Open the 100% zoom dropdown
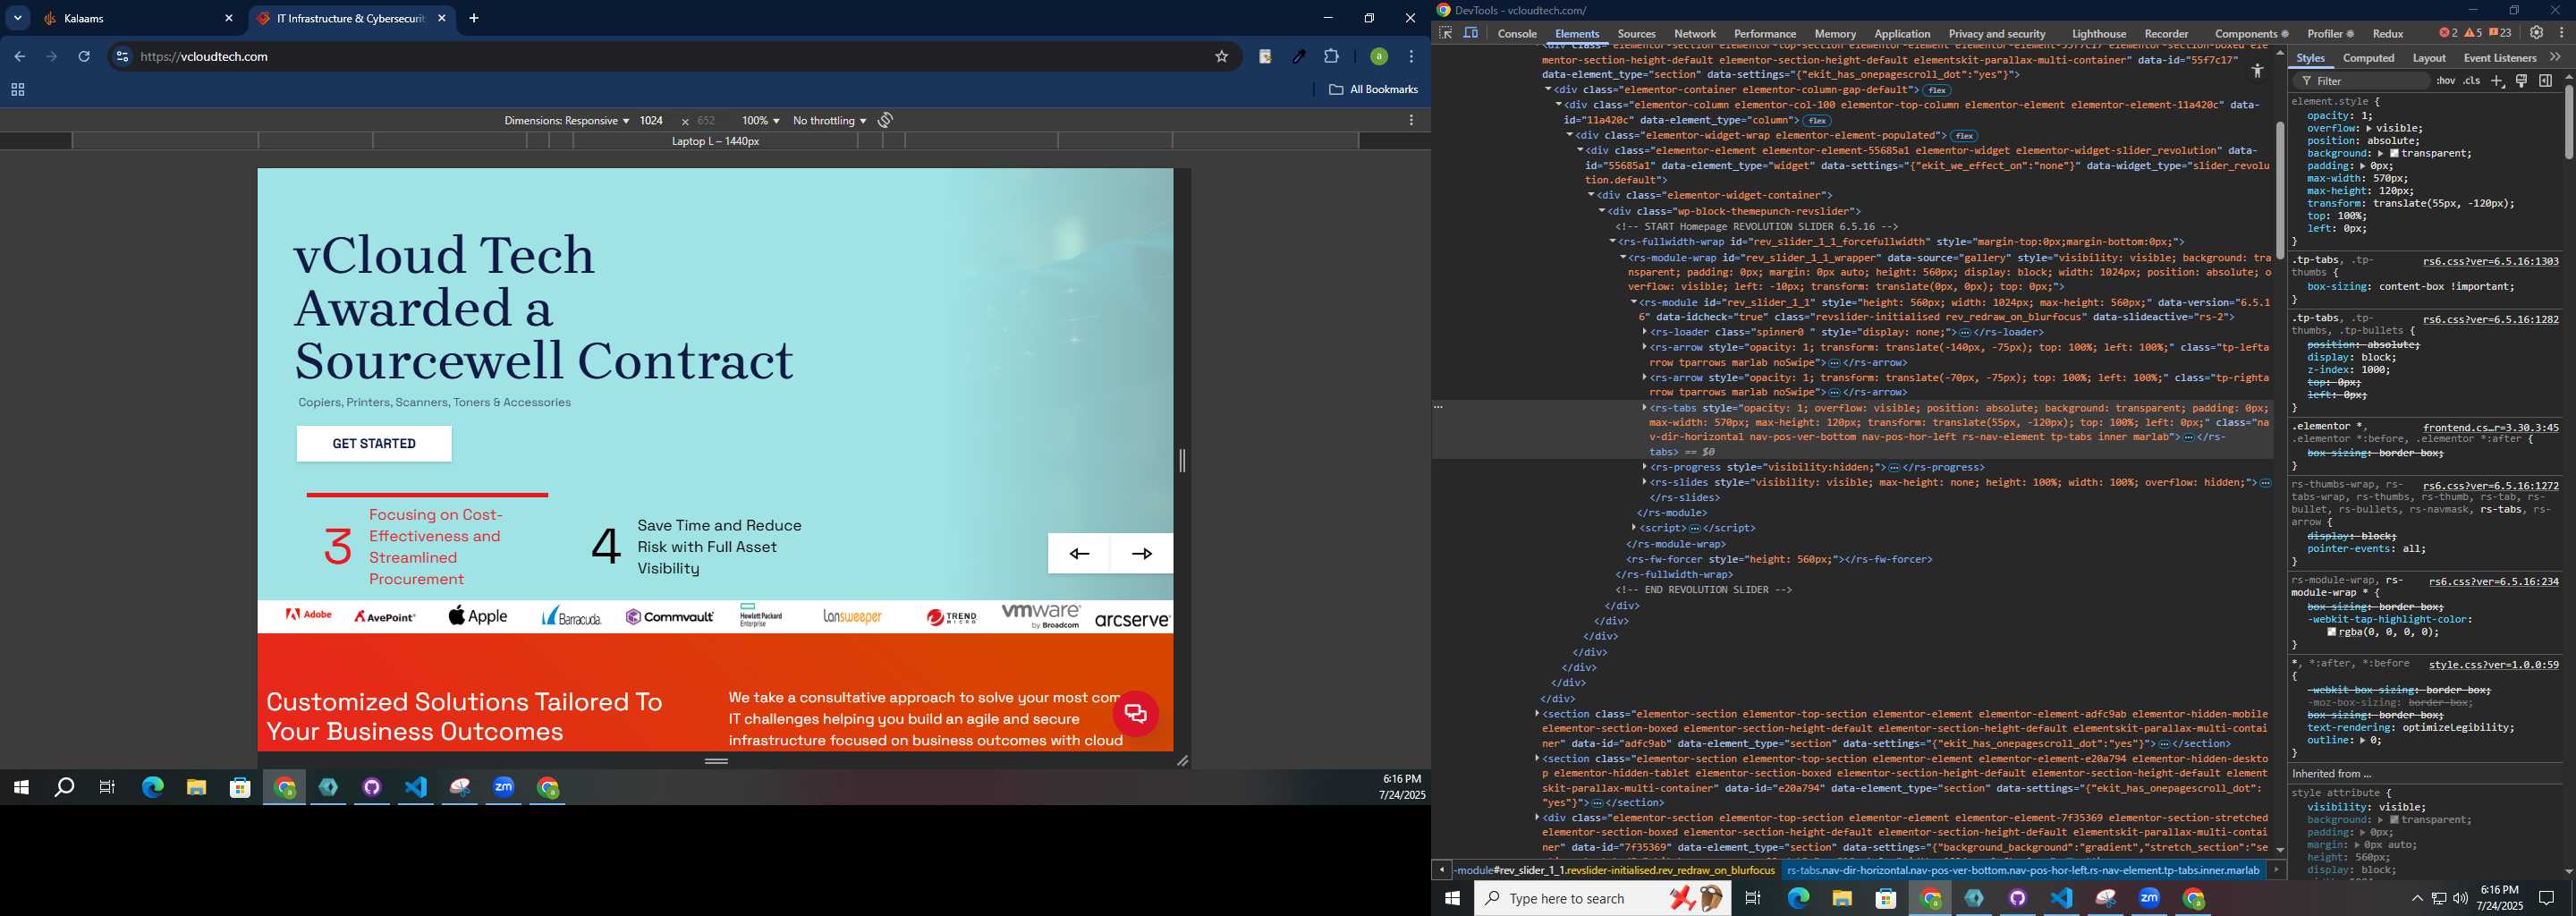 pos(760,120)
